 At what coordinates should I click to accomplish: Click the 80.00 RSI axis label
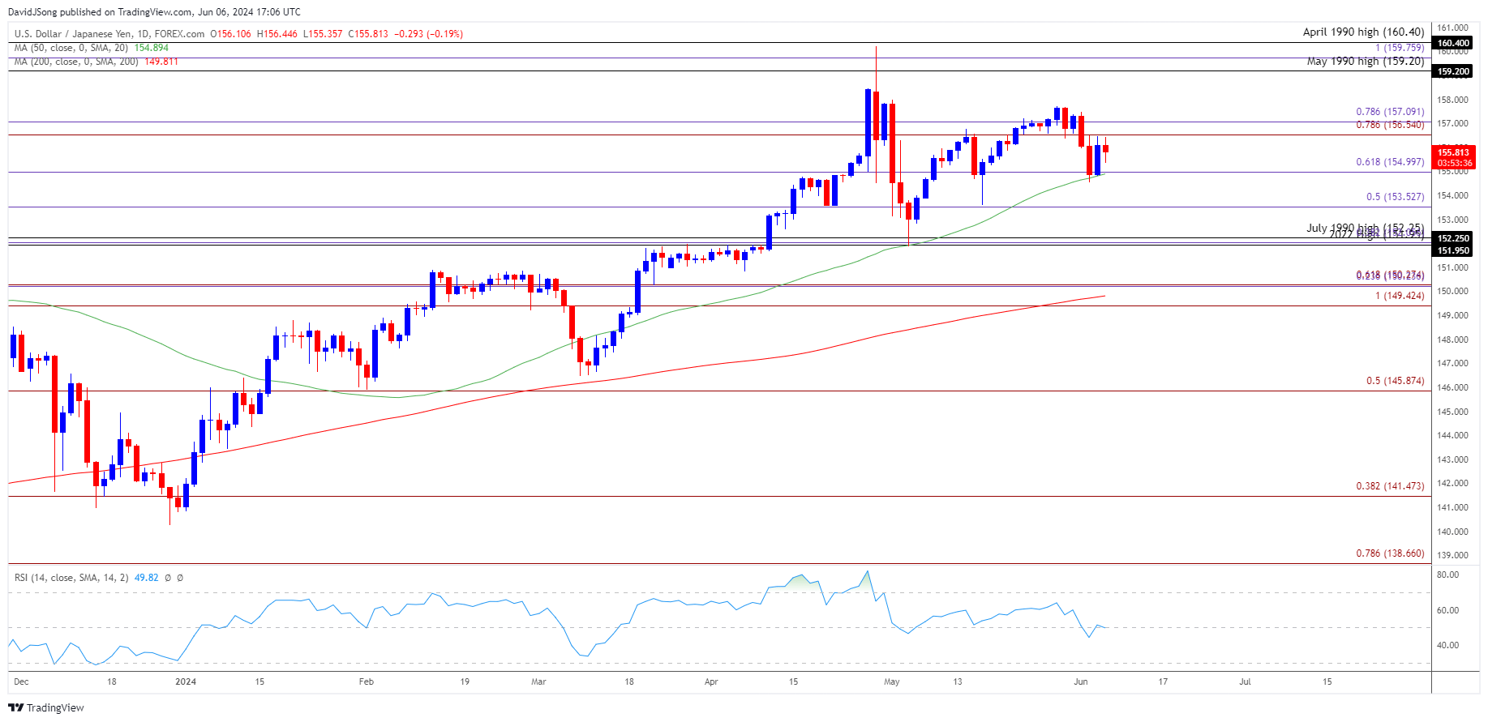(1447, 575)
